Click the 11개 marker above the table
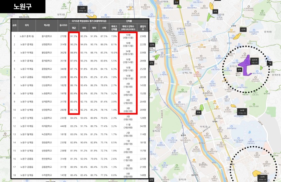This screenshot has width=281, height=182. click(x=82, y=9)
